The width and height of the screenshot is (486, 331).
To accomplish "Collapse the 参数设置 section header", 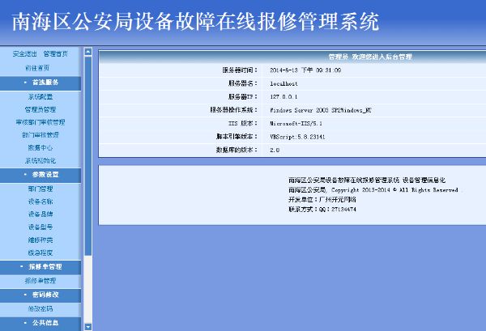I will click(x=40, y=175).
